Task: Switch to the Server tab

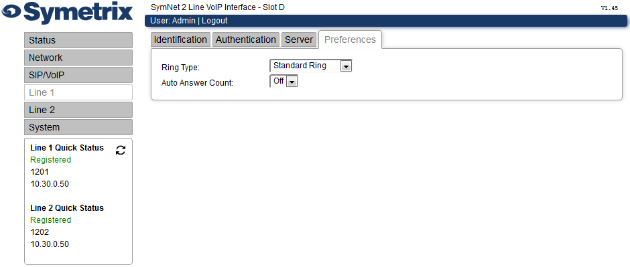Action: (x=299, y=39)
